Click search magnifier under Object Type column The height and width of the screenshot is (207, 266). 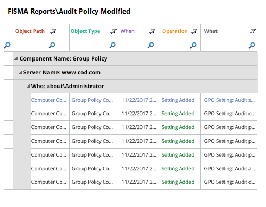coord(112,45)
